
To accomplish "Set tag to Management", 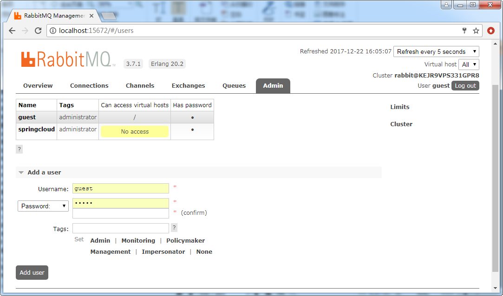I will point(111,252).
